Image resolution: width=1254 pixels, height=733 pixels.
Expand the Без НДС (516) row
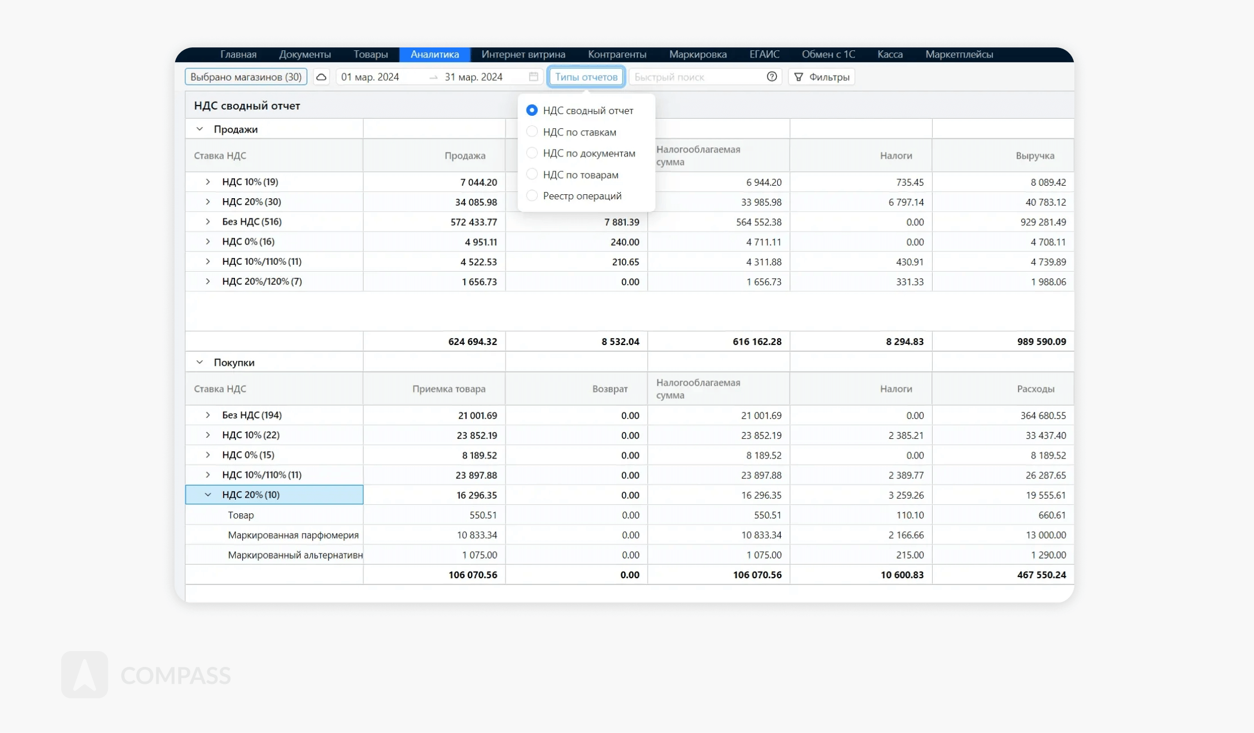(x=208, y=222)
